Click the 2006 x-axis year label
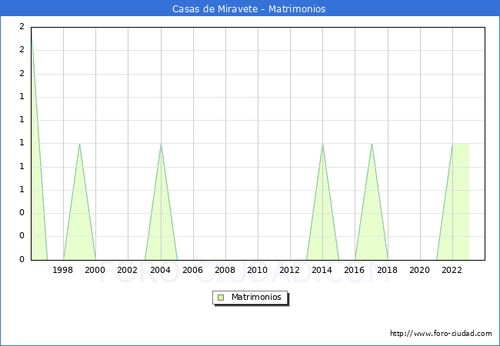 coord(192,270)
